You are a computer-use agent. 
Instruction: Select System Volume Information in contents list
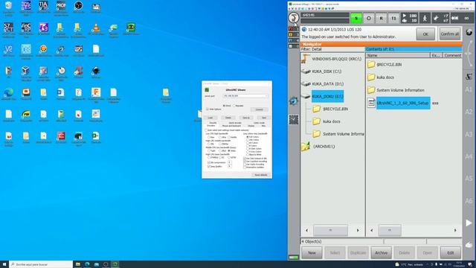(400, 90)
